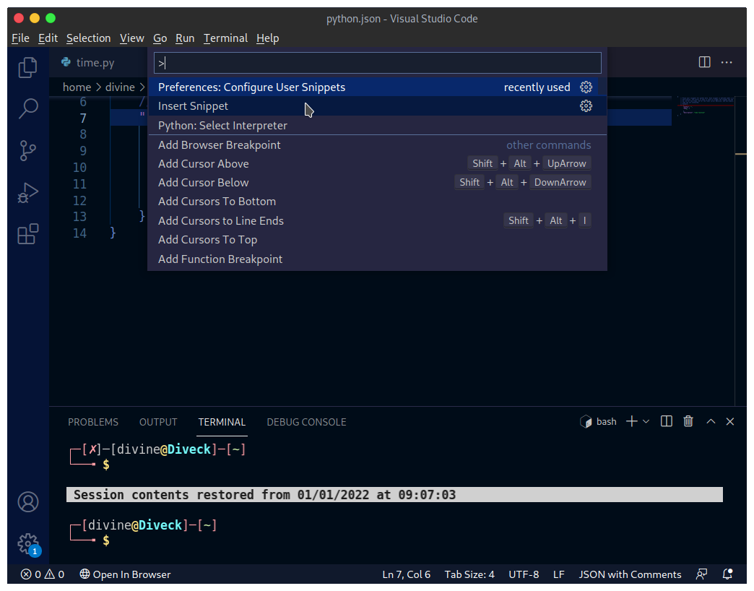Open the Terminal menu
This screenshot has width=754, height=591.
[225, 38]
